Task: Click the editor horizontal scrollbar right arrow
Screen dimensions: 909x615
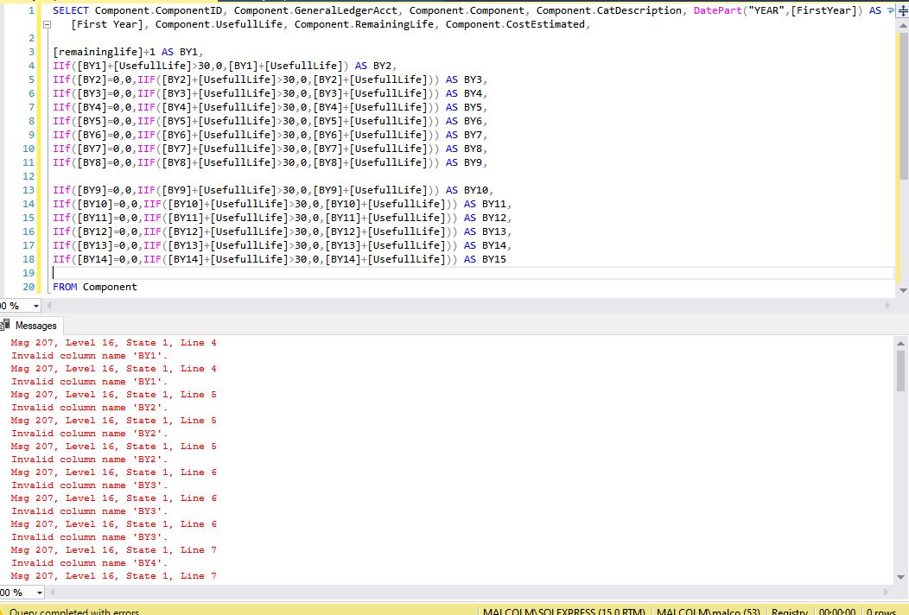Action: click(888, 305)
